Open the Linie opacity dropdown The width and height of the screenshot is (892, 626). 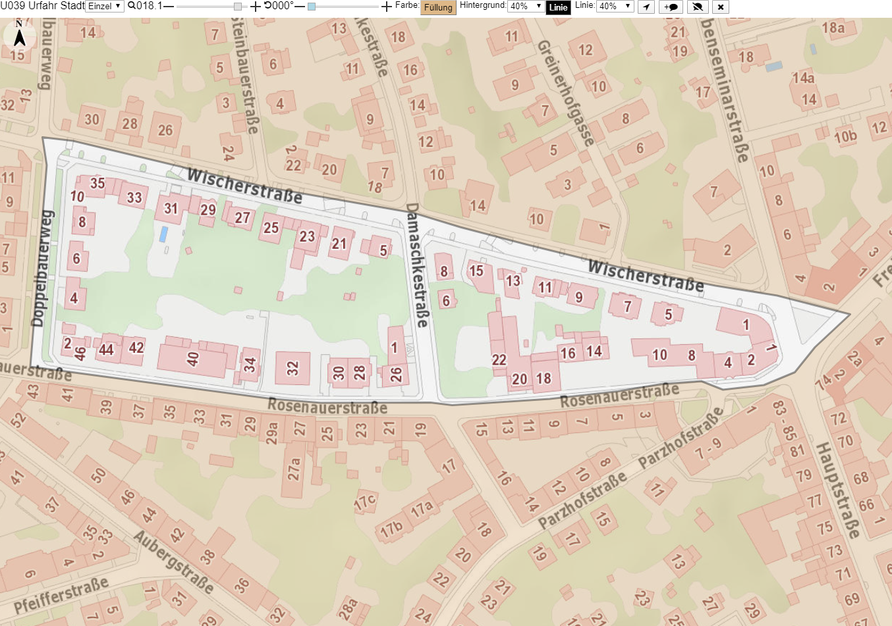pos(615,6)
